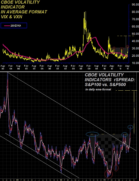
Task: Click the y-axis value 20.00
Action: coord(135,56)
